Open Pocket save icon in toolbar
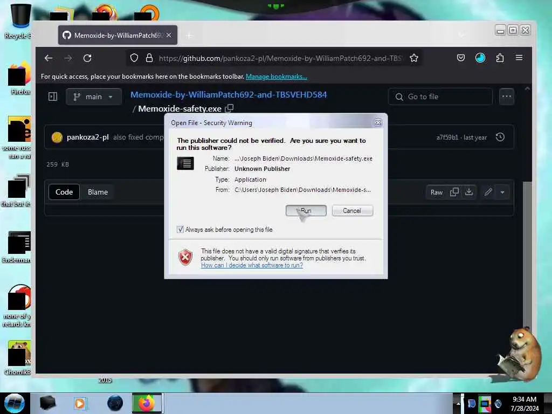The height and width of the screenshot is (414, 552). [461, 58]
